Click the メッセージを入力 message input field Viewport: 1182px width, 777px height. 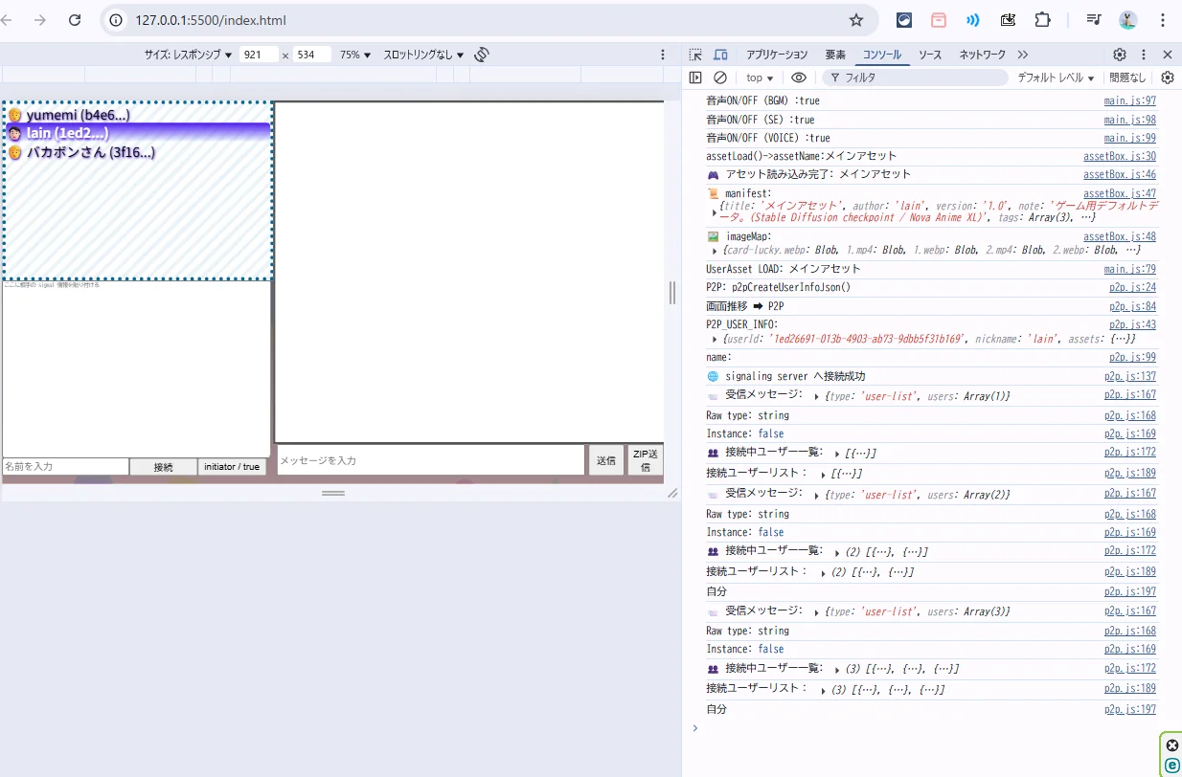[430, 460]
